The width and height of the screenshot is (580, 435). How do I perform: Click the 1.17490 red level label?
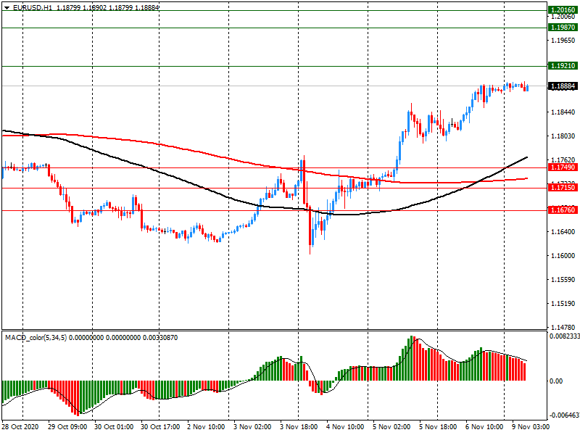pyautogui.click(x=563, y=167)
